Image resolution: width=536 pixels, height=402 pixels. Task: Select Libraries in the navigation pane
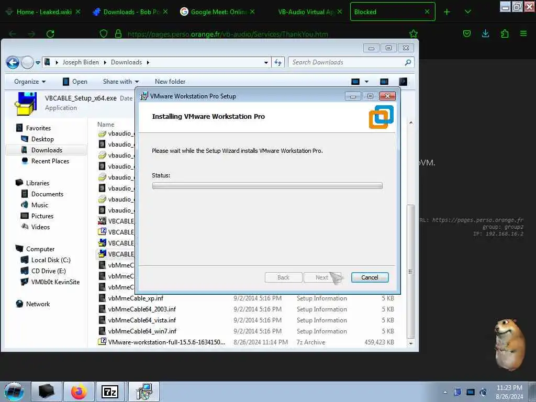click(x=38, y=183)
